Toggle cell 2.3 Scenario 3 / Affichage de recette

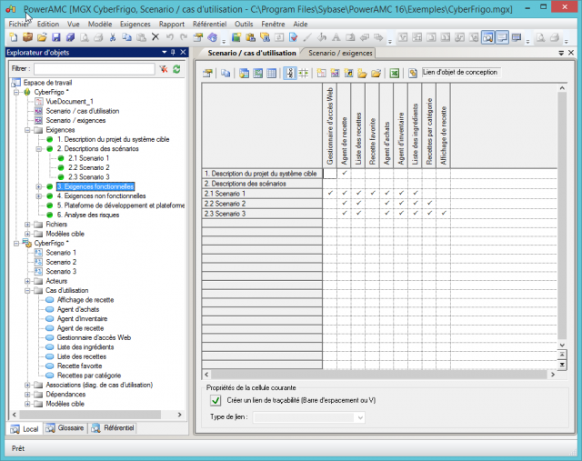444,214
